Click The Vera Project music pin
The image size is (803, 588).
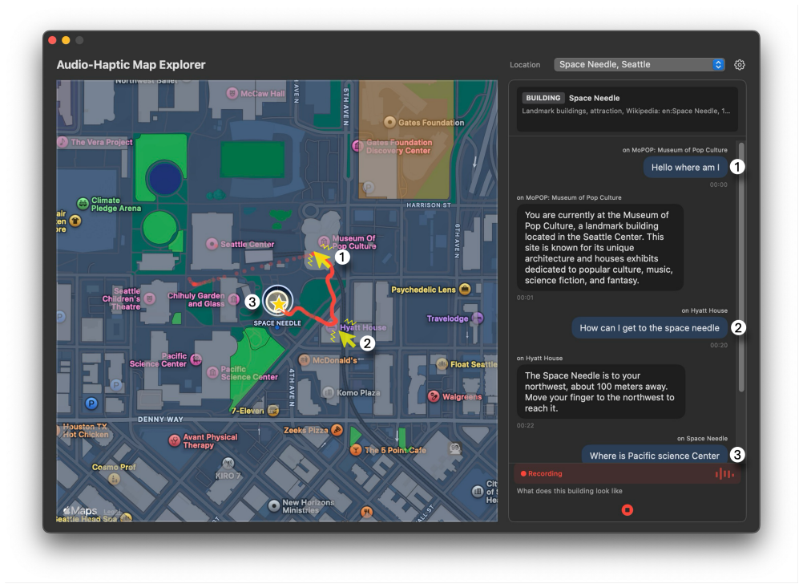click(x=62, y=141)
